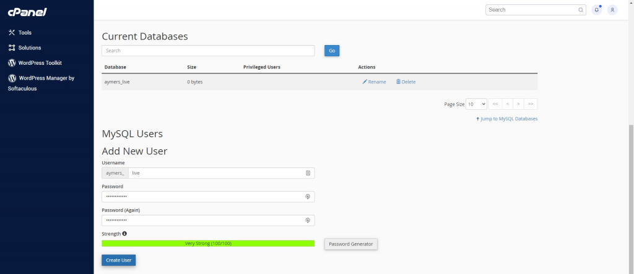The image size is (634, 274).
Task: Toggle visibility icon in Password (Again) field
Action: coord(307,220)
